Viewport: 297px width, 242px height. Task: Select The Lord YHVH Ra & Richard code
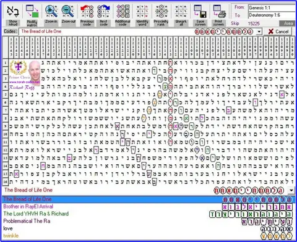tap(148, 214)
